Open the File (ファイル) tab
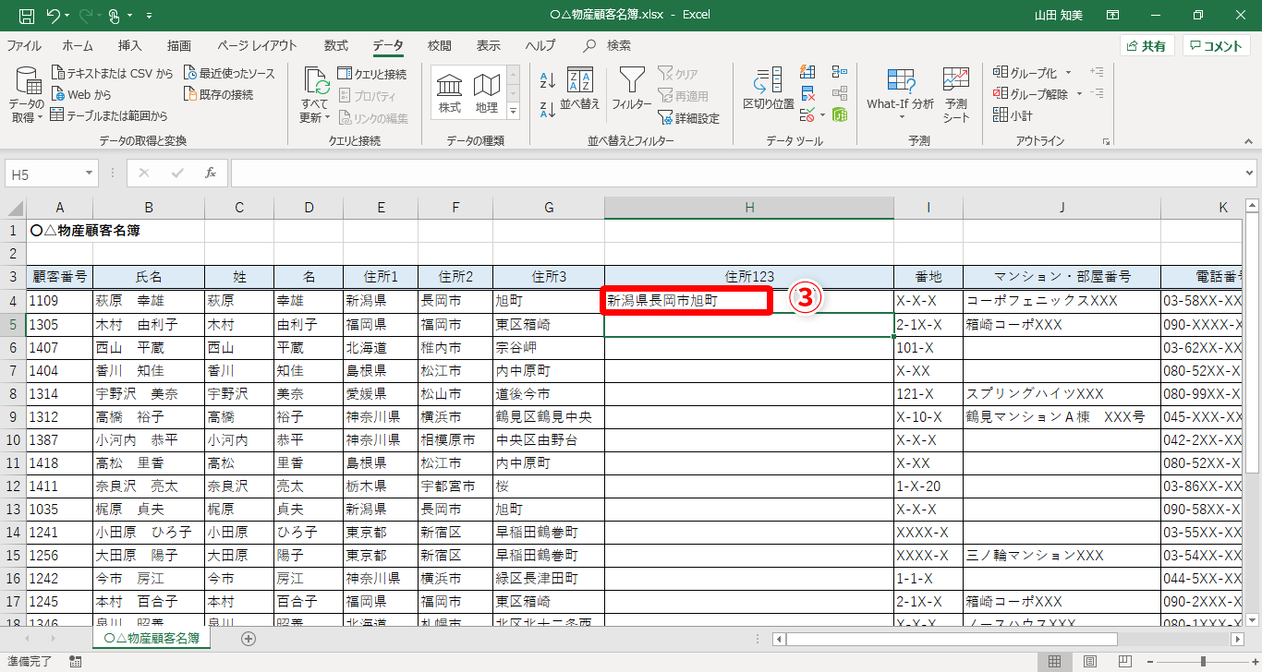The height and width of the screenshot is (672, 1262). 24,45
